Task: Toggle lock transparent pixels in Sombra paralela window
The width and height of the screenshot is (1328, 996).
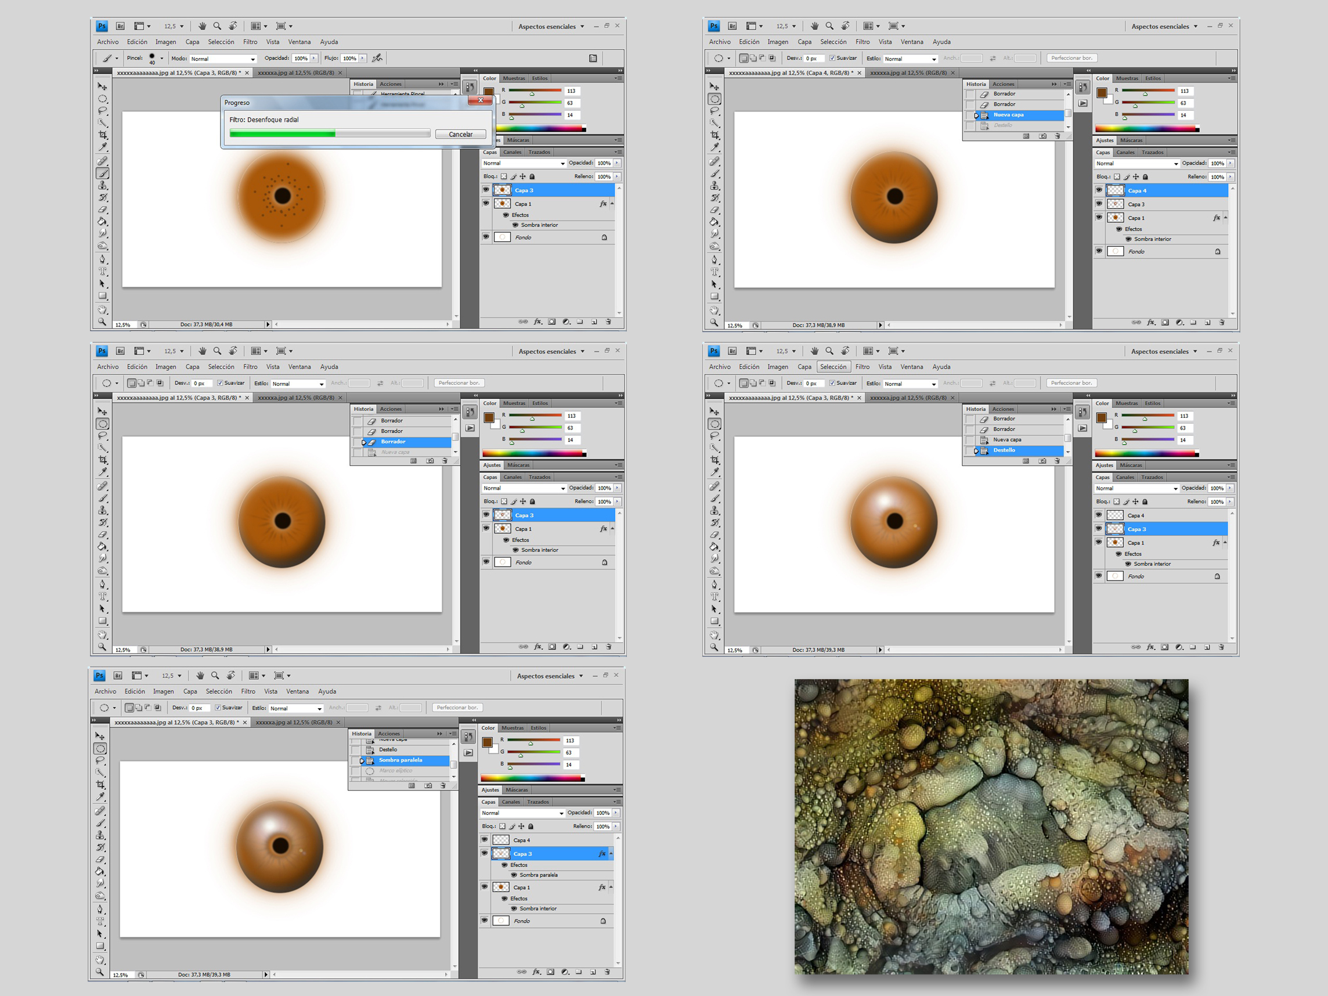Action: coord(503,826)
